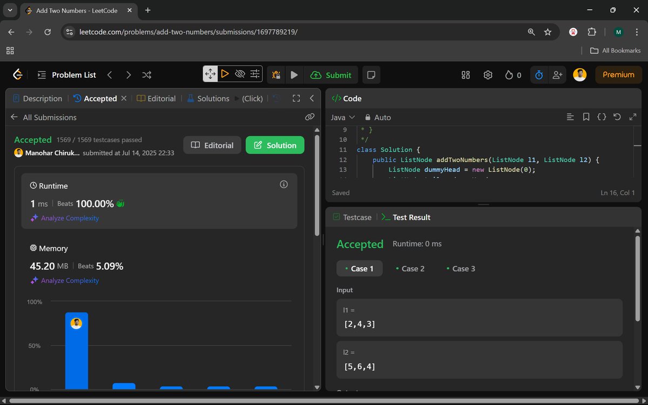Analyze Complexity under Memory

pyautogui.click(x=65, y=281)
